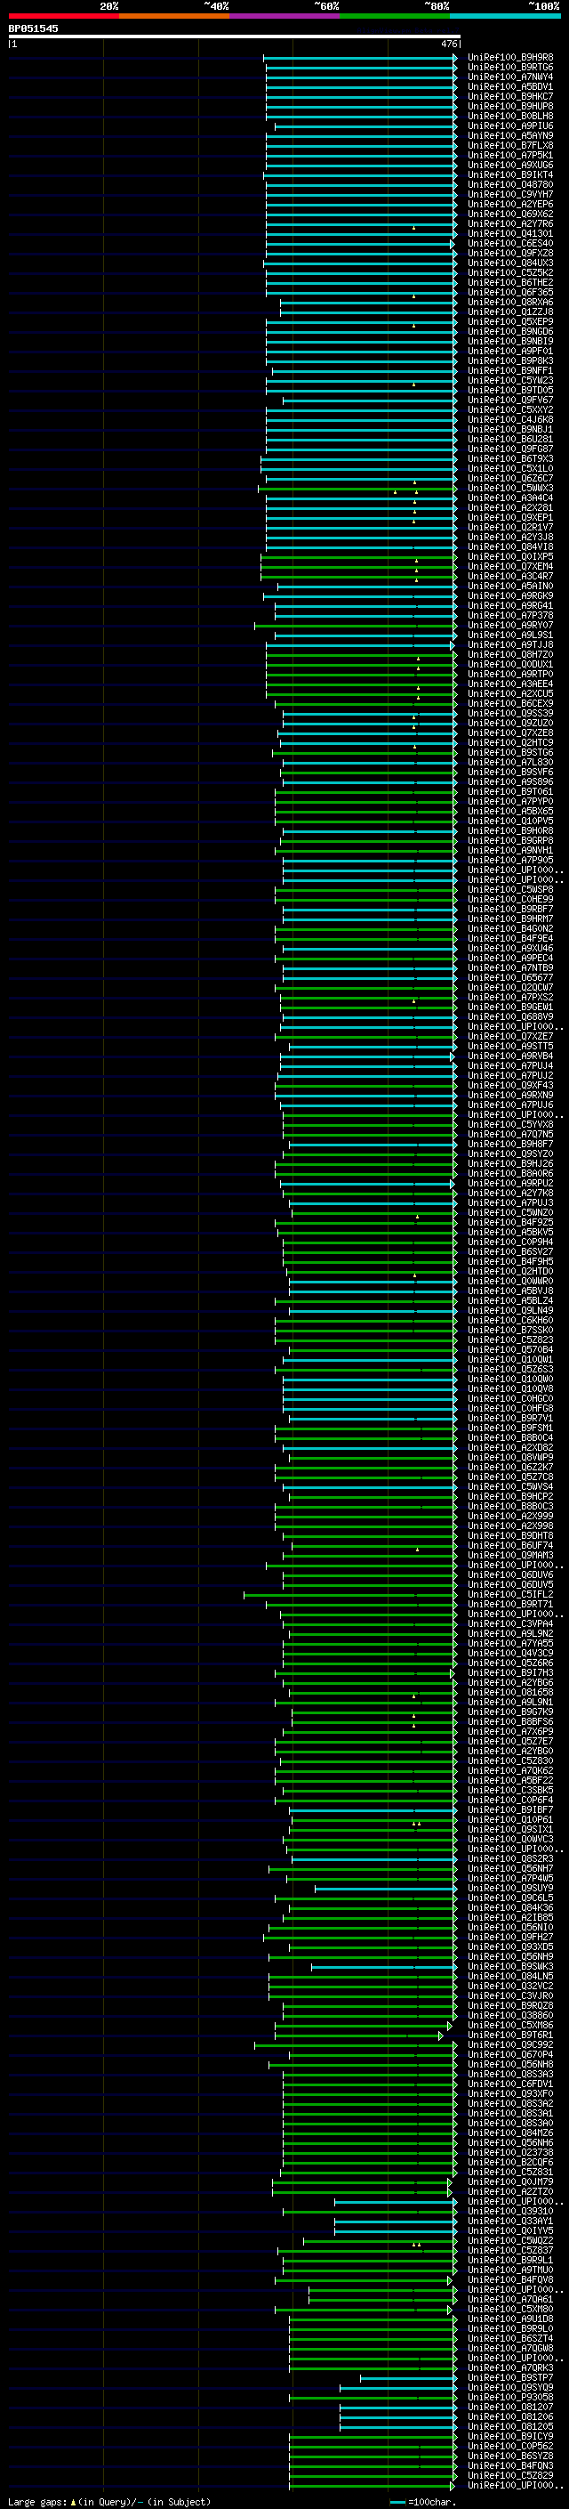569x2509 pixels.
Task: Open hit UniRef100_B9FSM1
Action: pos(510,1428)
